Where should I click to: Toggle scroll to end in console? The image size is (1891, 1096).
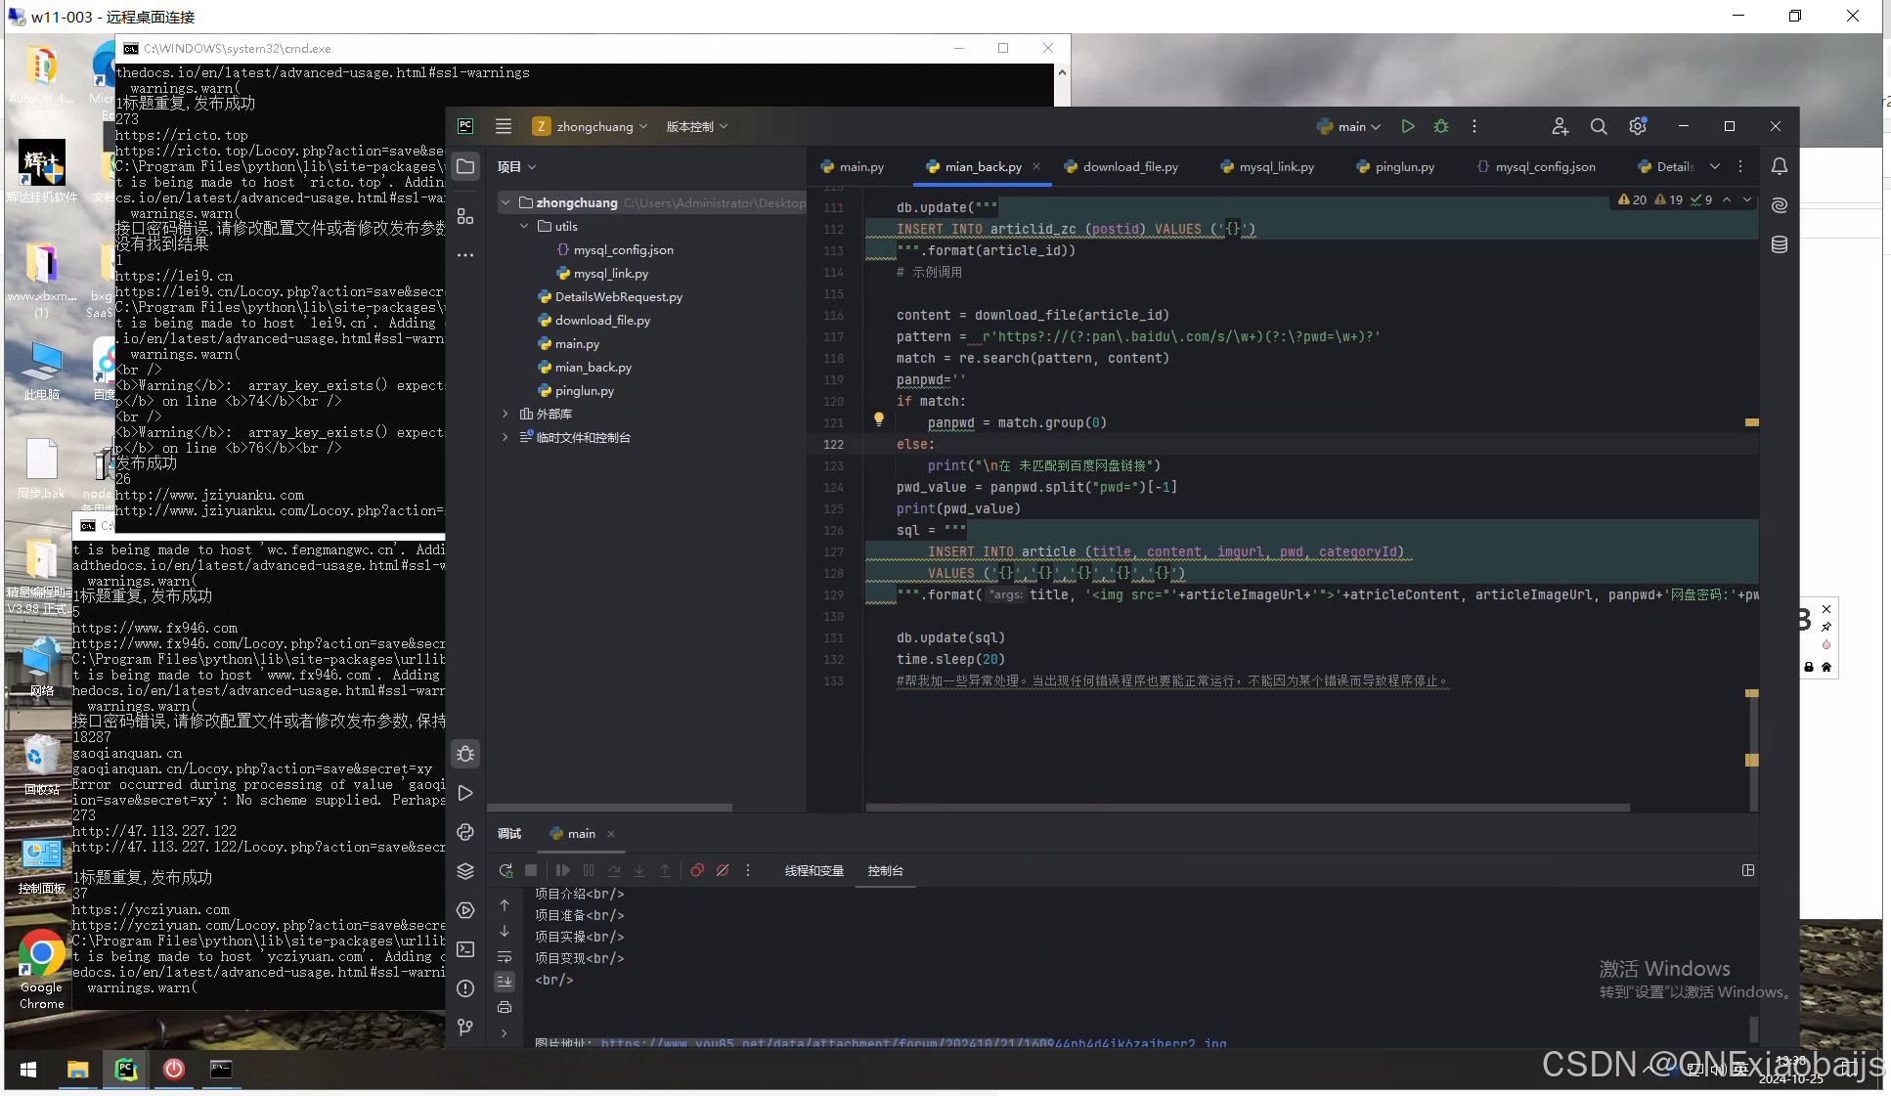coord(505,981)
